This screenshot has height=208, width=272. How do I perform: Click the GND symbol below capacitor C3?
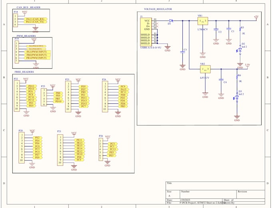(182, 67)
